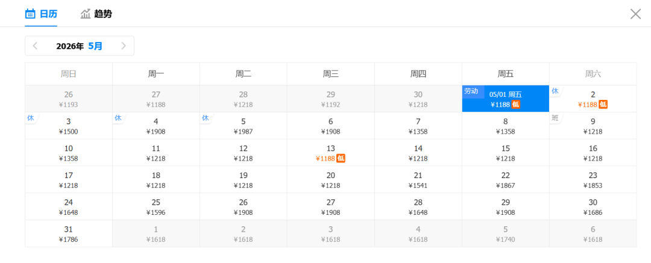Viewport: 651px width, 263px height.
Task: Click the 休 badge on May 5
Action: click(206, 118)
